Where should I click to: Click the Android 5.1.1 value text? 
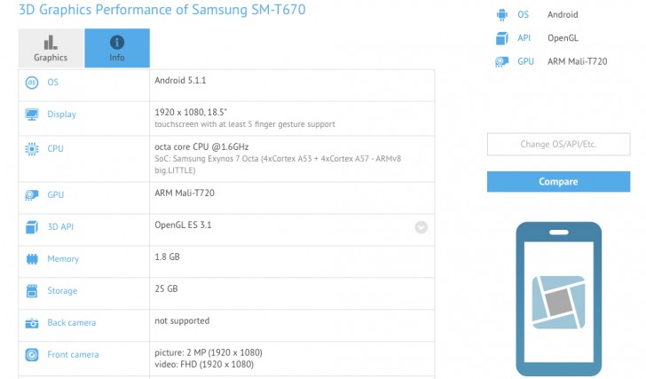click(183, 81)
